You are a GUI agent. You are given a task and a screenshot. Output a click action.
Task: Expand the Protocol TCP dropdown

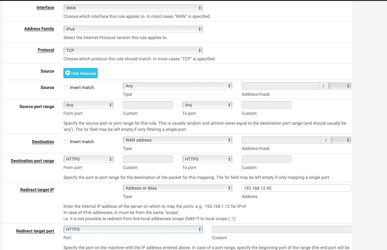click(133, 50)
